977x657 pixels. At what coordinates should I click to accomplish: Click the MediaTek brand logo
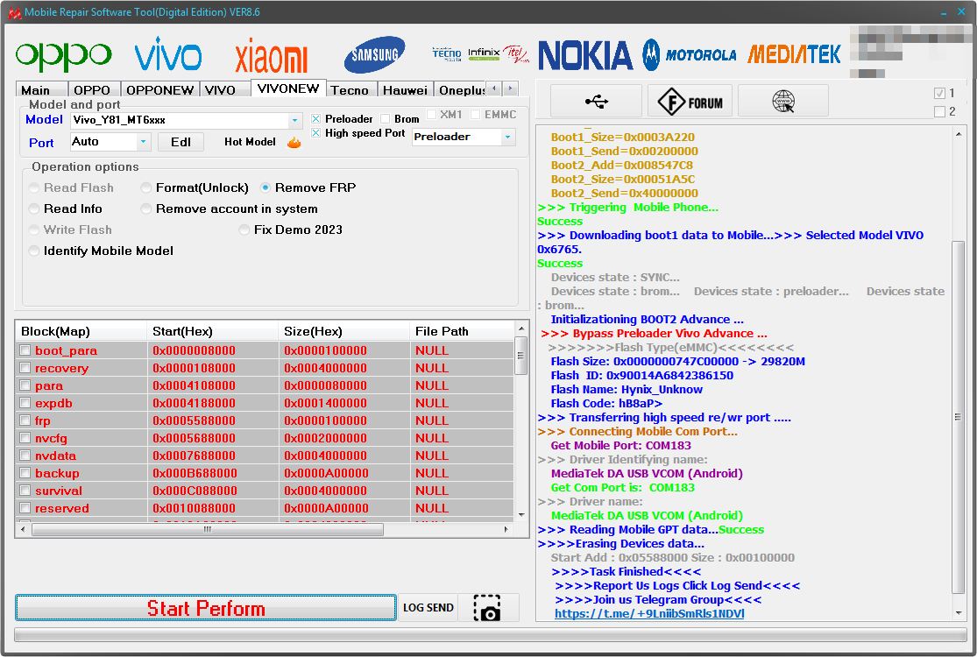(794, 55)
